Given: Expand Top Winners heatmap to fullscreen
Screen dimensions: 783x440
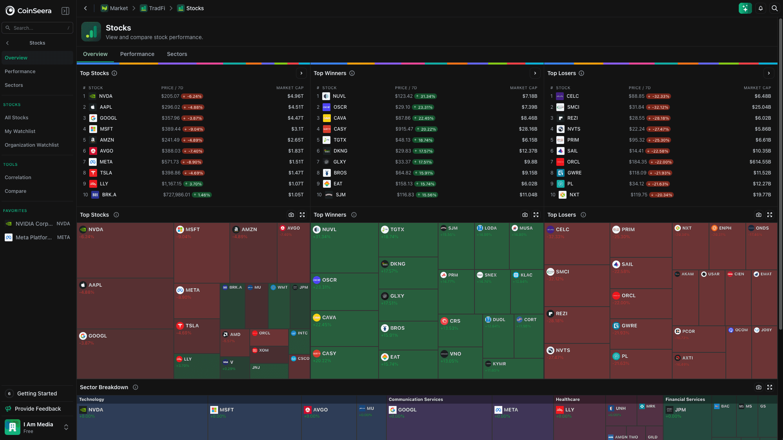Looking at the screenshot, I should point(536,215).
